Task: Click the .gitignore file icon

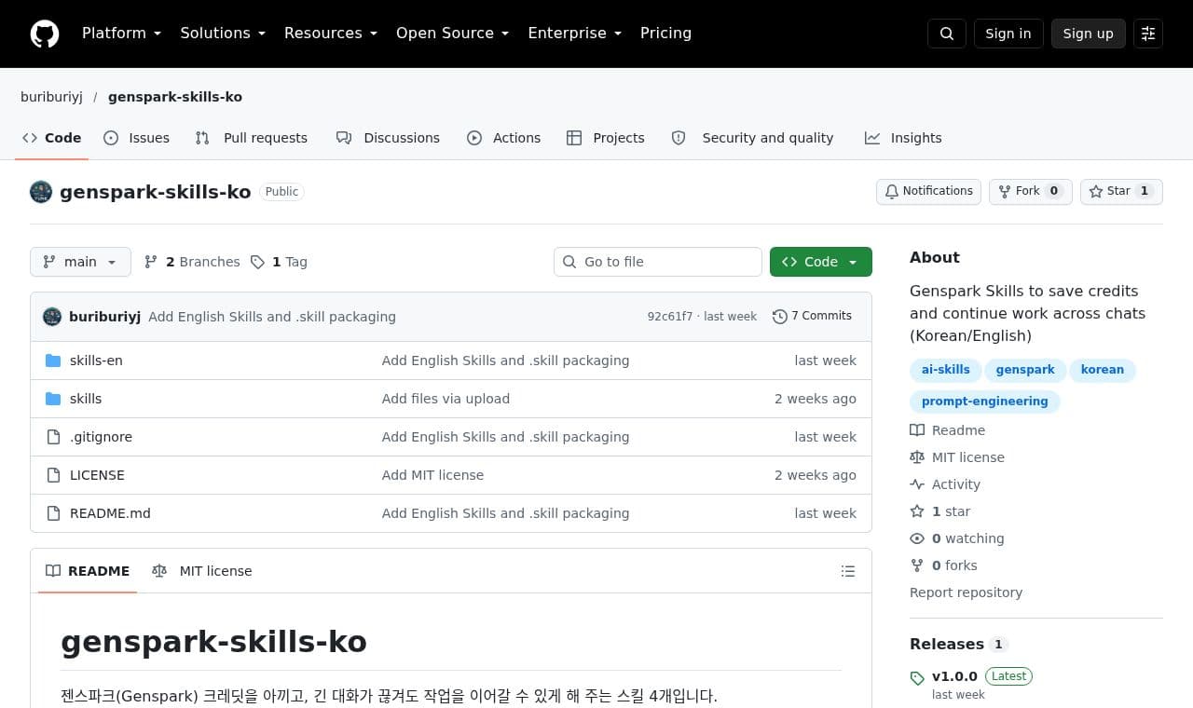Action: (53, 437)
